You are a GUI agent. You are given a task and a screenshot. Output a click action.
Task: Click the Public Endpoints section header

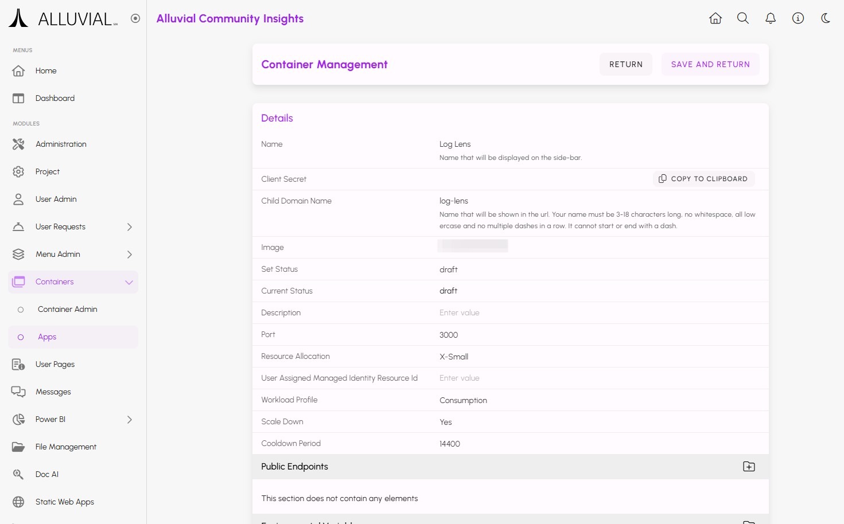click(x=511, y=467)
